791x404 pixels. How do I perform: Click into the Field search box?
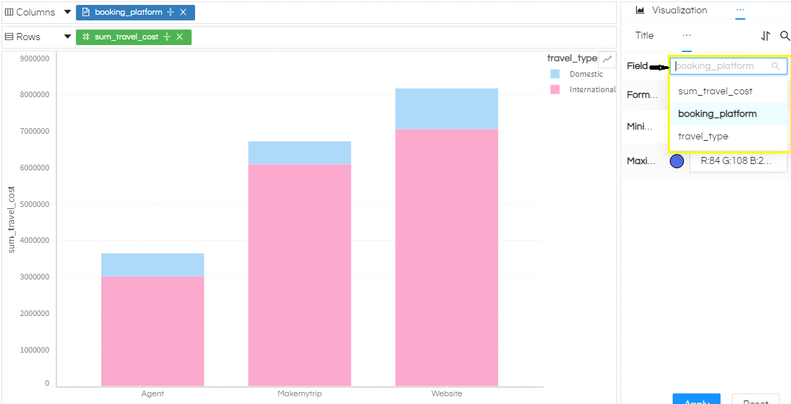(x=728, y=66)
